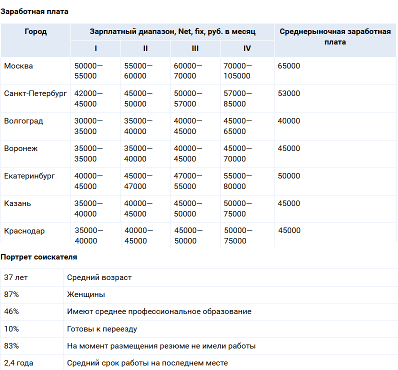Click the "Заработная плата" section heading
The height and width of the screenshot is (370, 398).
pyautogui.click(x=34, y=11)
